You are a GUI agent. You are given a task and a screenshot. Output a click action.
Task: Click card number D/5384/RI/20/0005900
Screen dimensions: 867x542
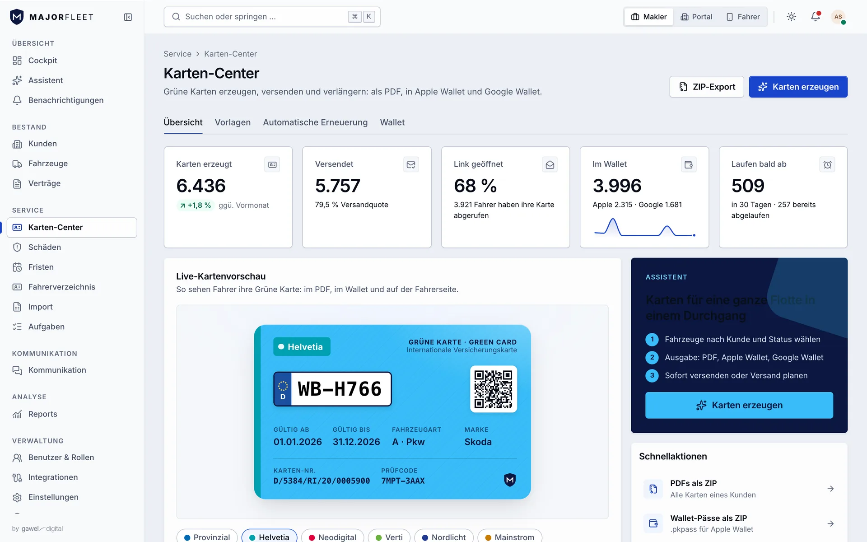[x=322, y=481]
